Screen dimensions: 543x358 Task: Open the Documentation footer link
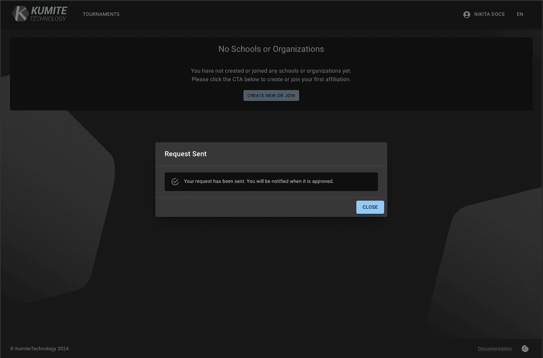[494, 349]
